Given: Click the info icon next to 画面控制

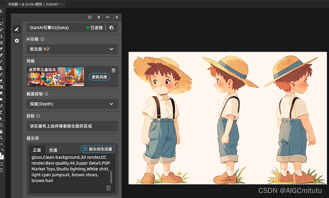Looking at the screenshot, I should 46,94.
